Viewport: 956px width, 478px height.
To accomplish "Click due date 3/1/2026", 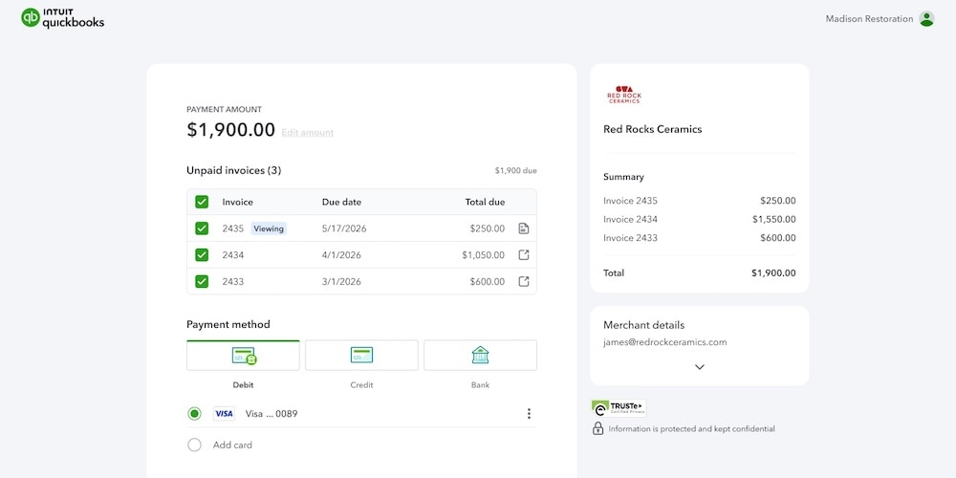I will [x=341, y=282].
